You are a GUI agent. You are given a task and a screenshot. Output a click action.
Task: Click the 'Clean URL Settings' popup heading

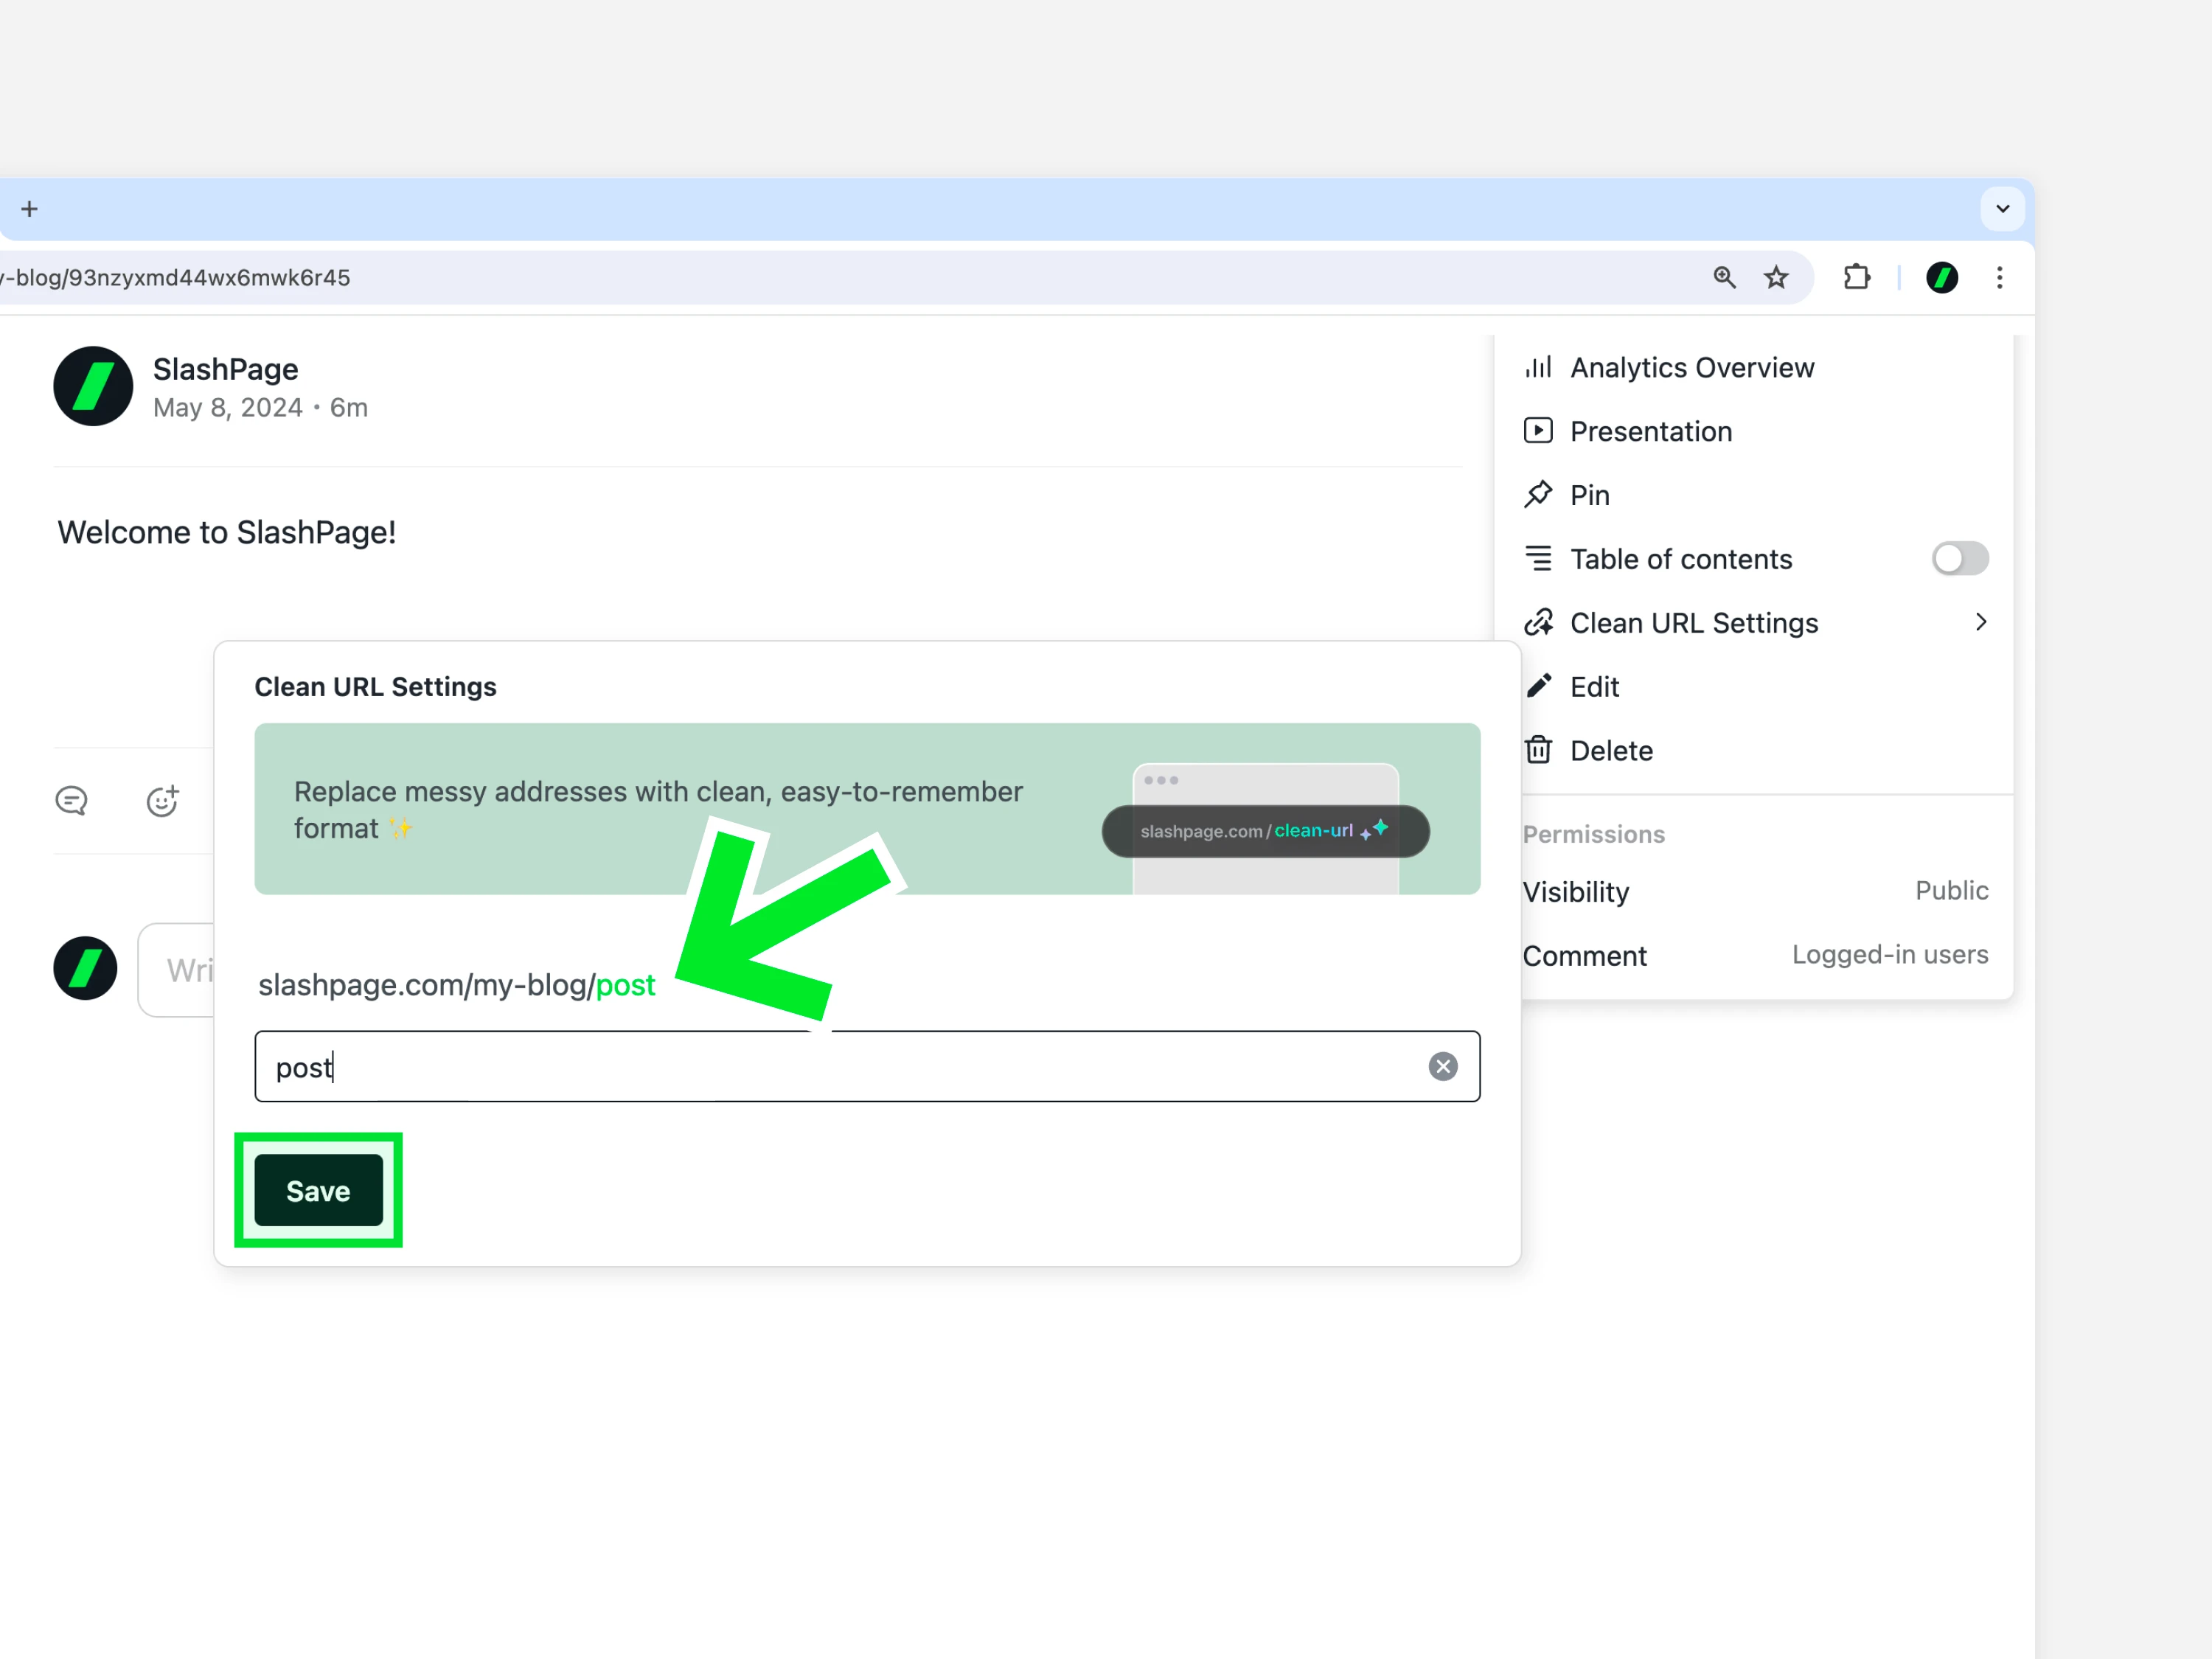375,687
